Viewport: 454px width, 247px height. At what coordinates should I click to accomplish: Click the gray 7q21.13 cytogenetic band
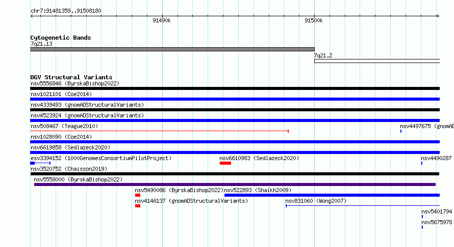pos(172,49)
